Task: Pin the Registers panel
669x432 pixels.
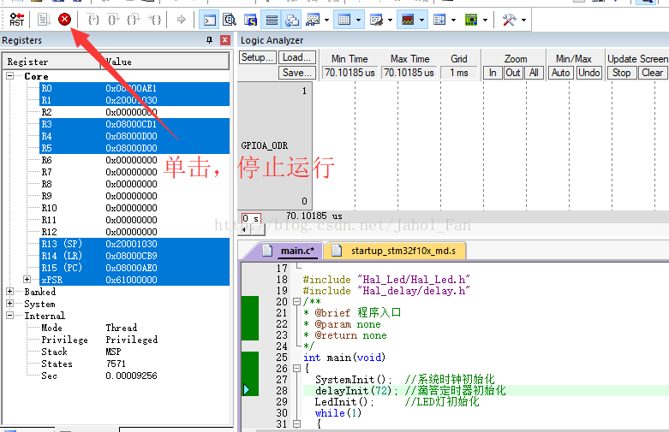Action: [x=209, y=40]
